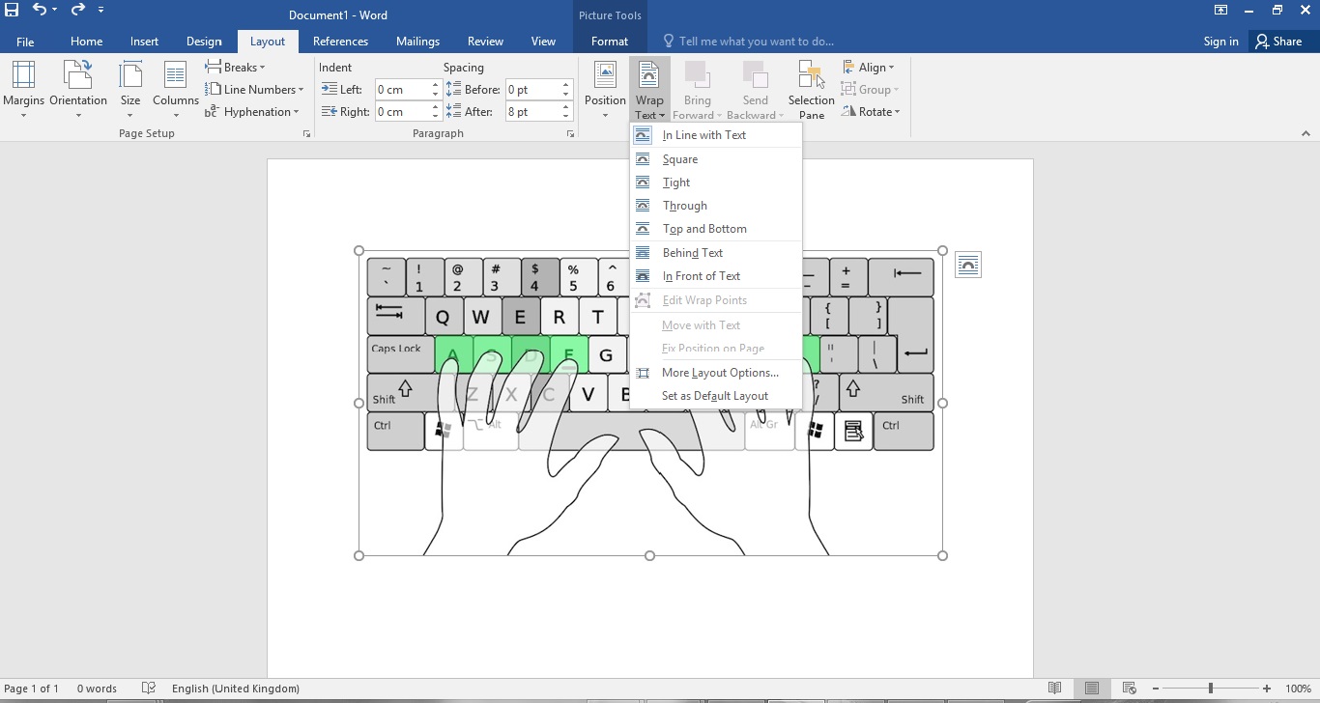Expand the Hyphenation dropdown

[251, 112]
